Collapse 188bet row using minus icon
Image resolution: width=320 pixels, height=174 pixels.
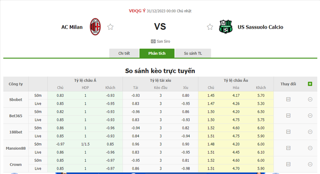click(x=310, y=132)
